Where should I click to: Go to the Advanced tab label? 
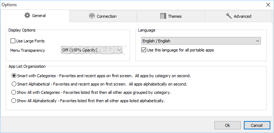[242, 16]
